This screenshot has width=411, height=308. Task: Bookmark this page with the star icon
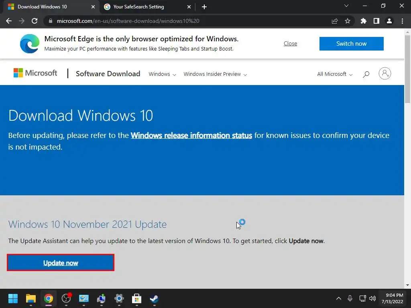pyautogui.click(x=348, y=21)
